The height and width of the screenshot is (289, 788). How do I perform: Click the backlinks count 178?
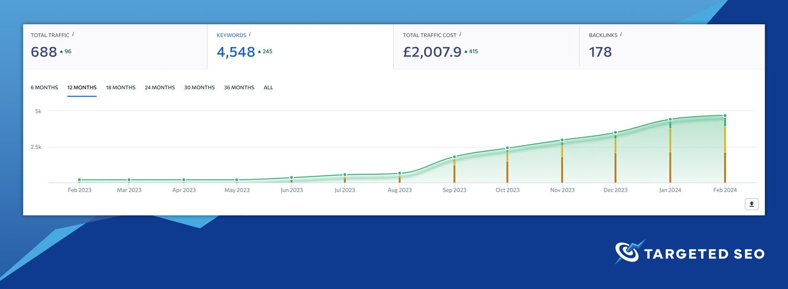(600, 51)
